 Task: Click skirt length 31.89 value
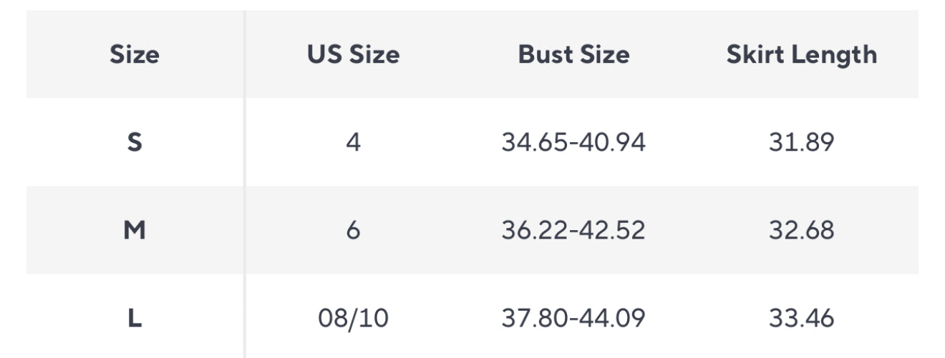click(x=801, y=143)
